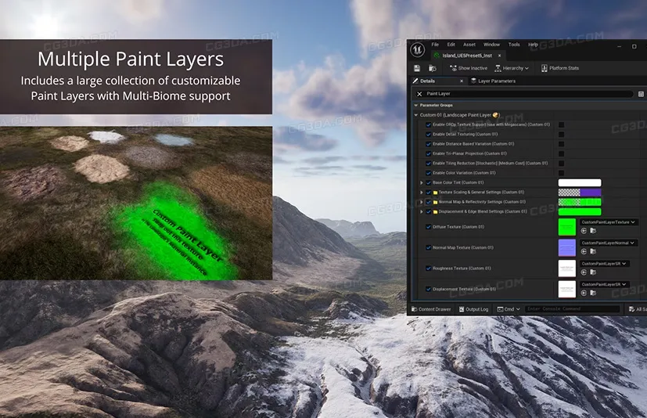Toggle override checkbox for Normal Map Texture
This screenshot has height=418, width=647.
(428, 248)
